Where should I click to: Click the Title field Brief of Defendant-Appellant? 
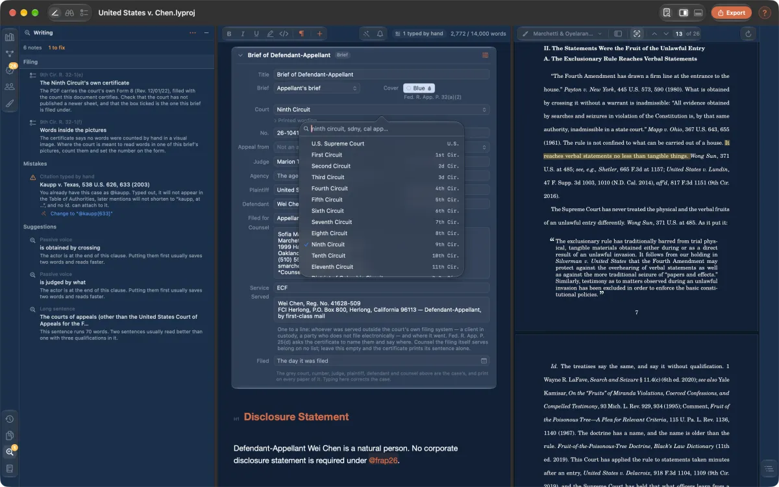point(381,75)
